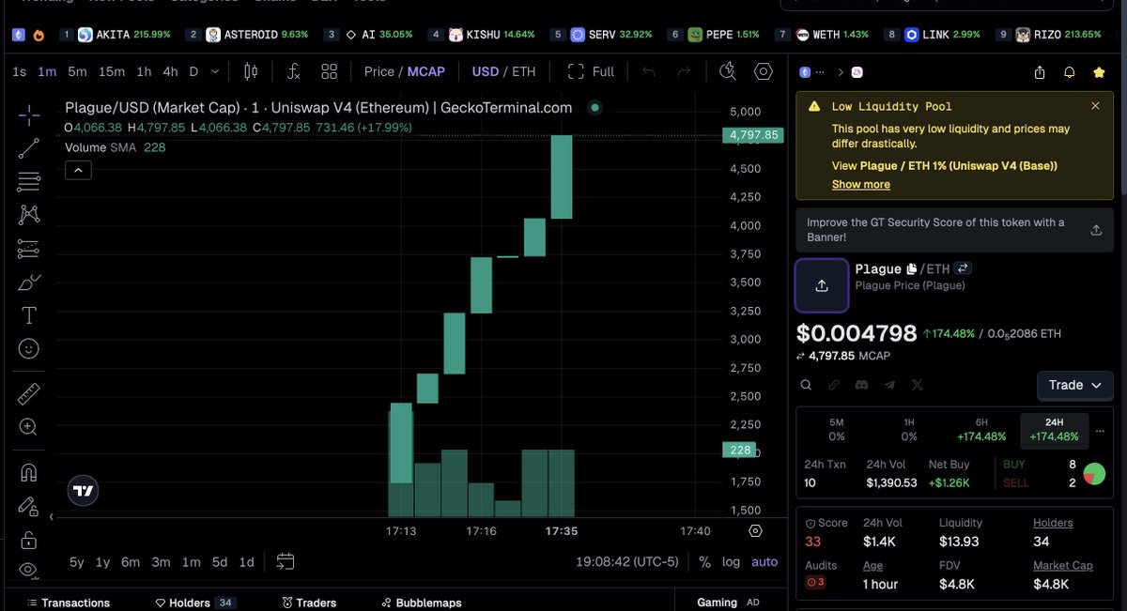Open the Ethereum network breadcrumb dropdown
This screenshot has width=1127, height=611.
(812, 72)
